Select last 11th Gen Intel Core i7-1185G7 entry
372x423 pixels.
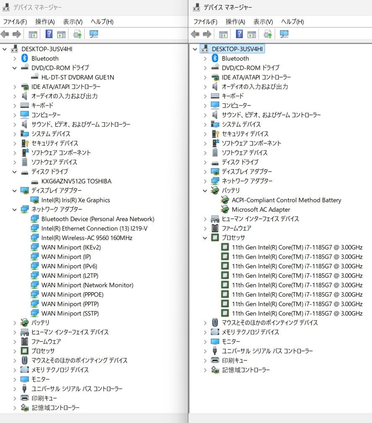[x=297, y=313]
